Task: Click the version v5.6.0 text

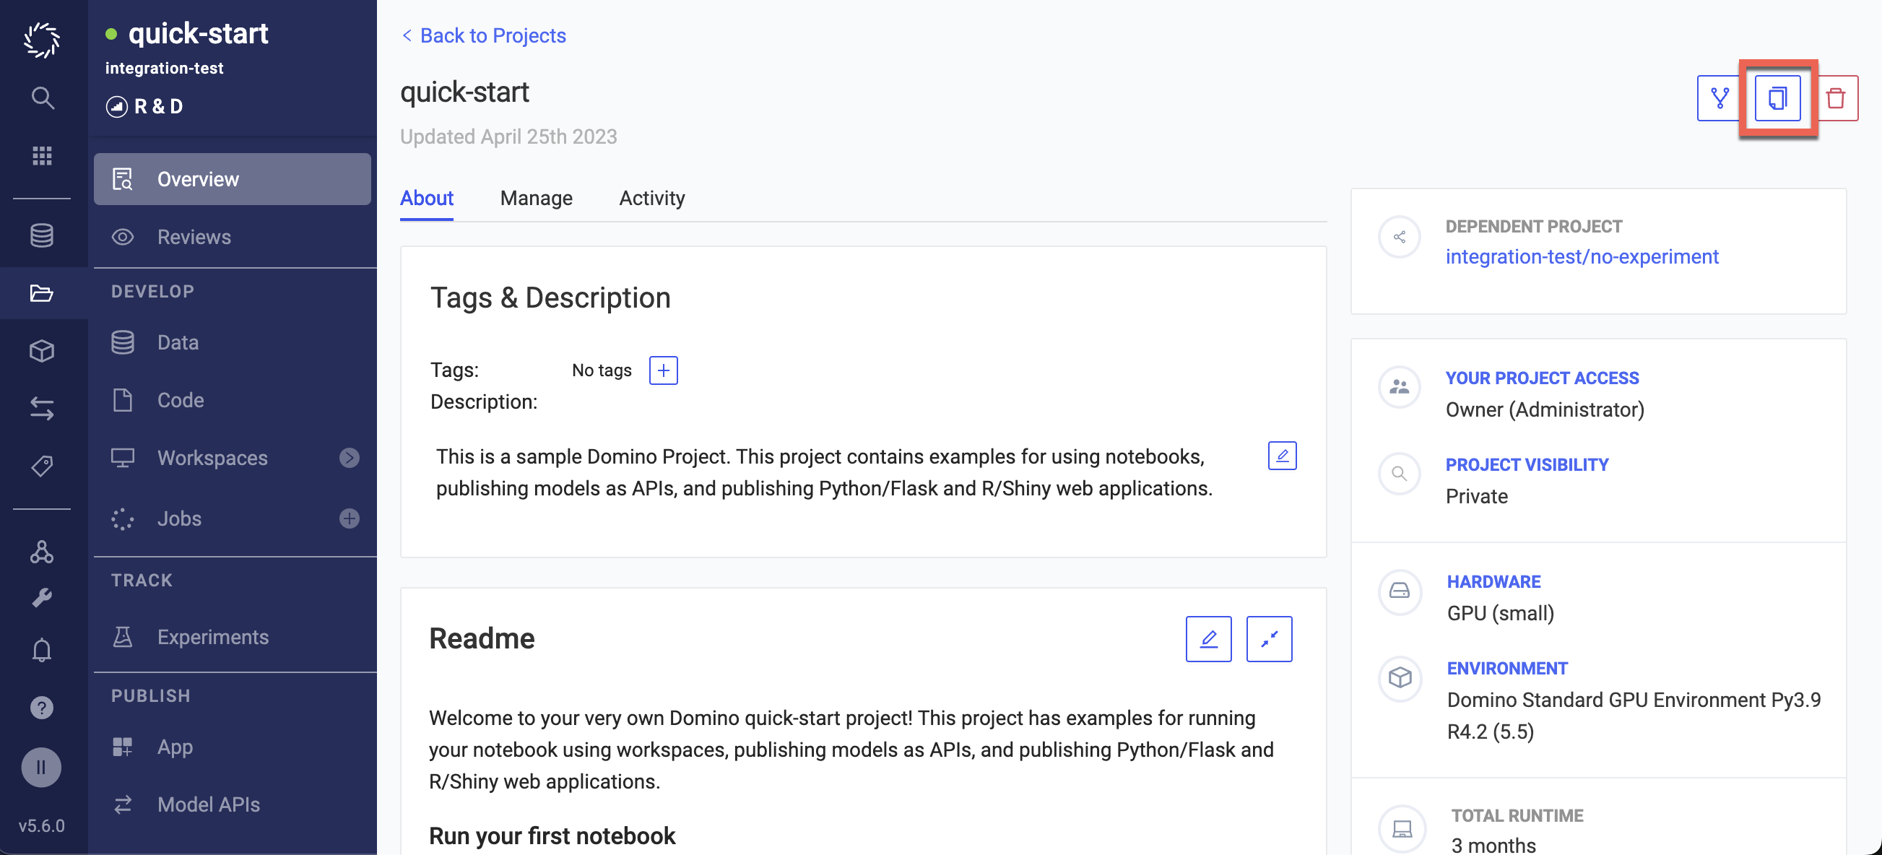Action: click(42, 826)
